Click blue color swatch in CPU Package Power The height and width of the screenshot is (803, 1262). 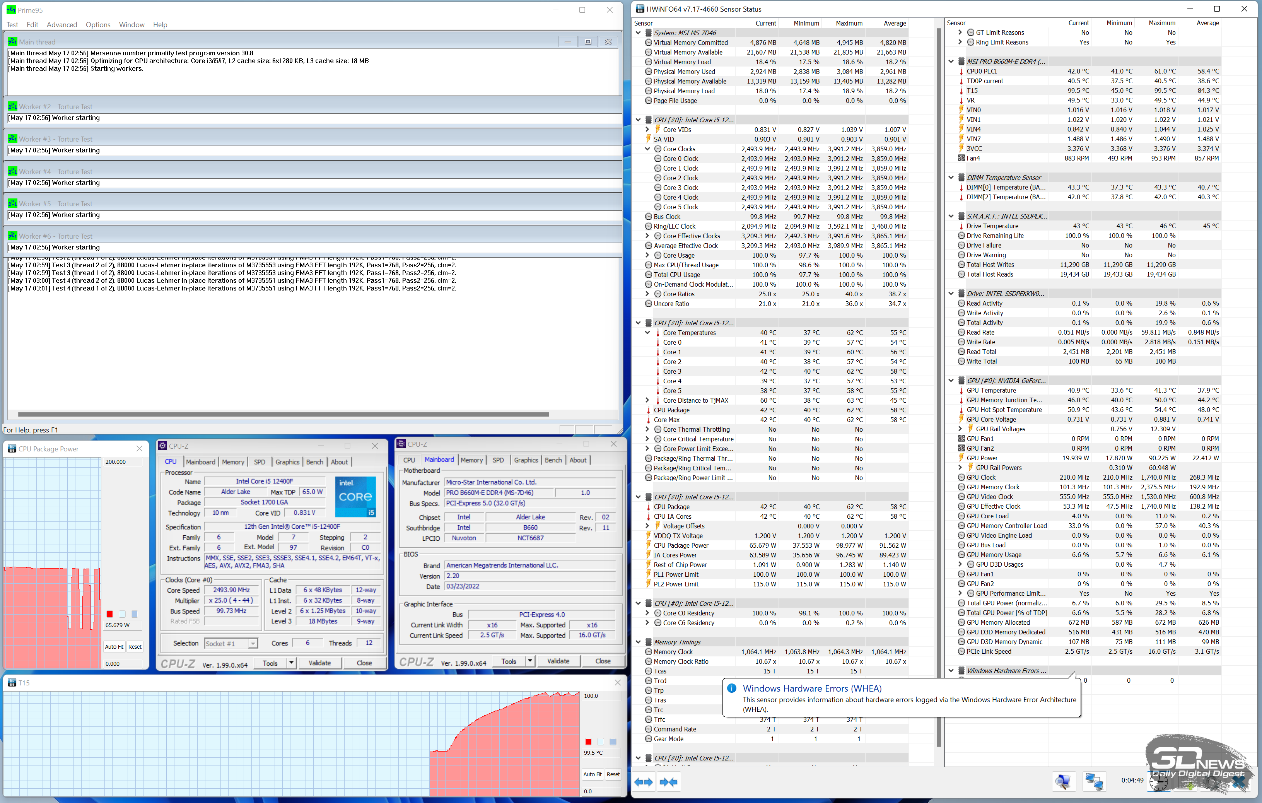(x=135, y=614)
